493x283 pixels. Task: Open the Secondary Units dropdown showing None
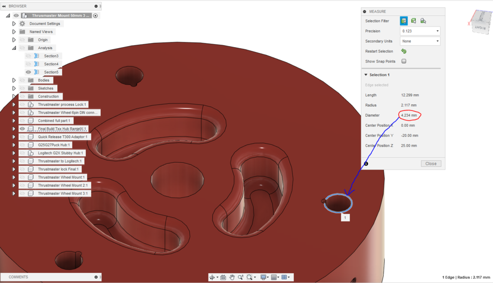420,41
